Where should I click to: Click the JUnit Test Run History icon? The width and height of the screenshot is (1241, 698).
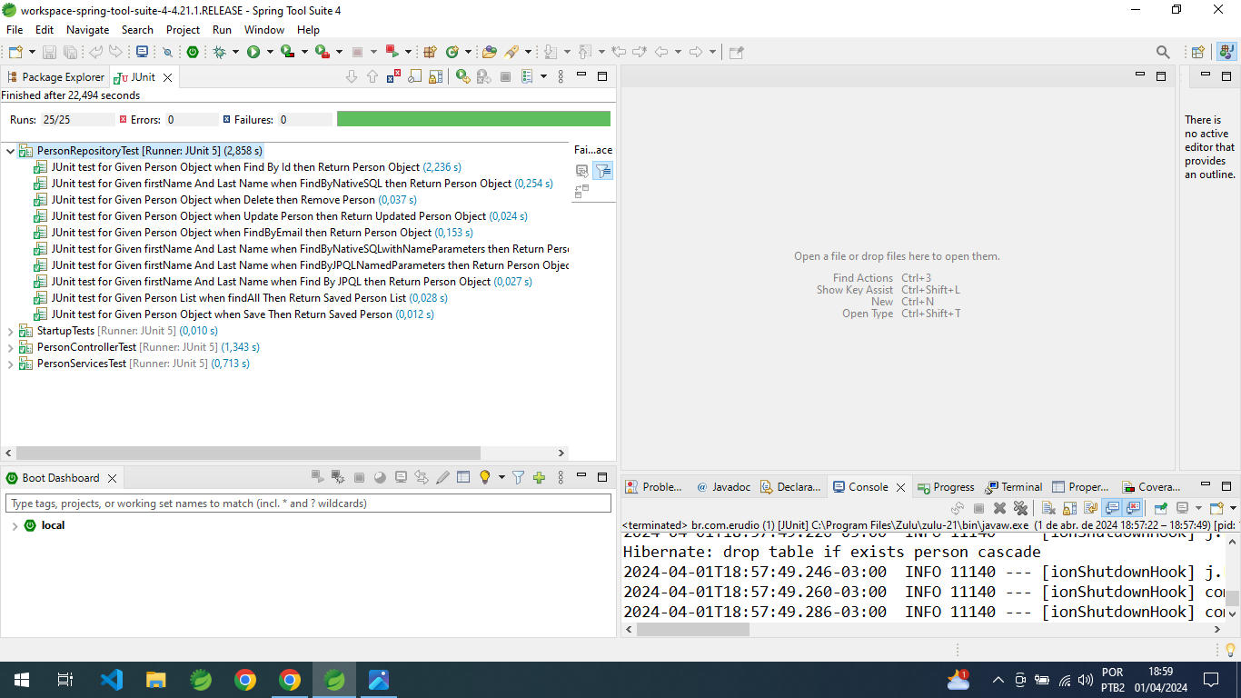(527, 76)
